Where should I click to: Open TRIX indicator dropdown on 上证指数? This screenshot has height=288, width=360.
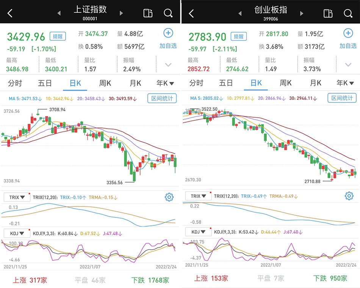(17, 197)
